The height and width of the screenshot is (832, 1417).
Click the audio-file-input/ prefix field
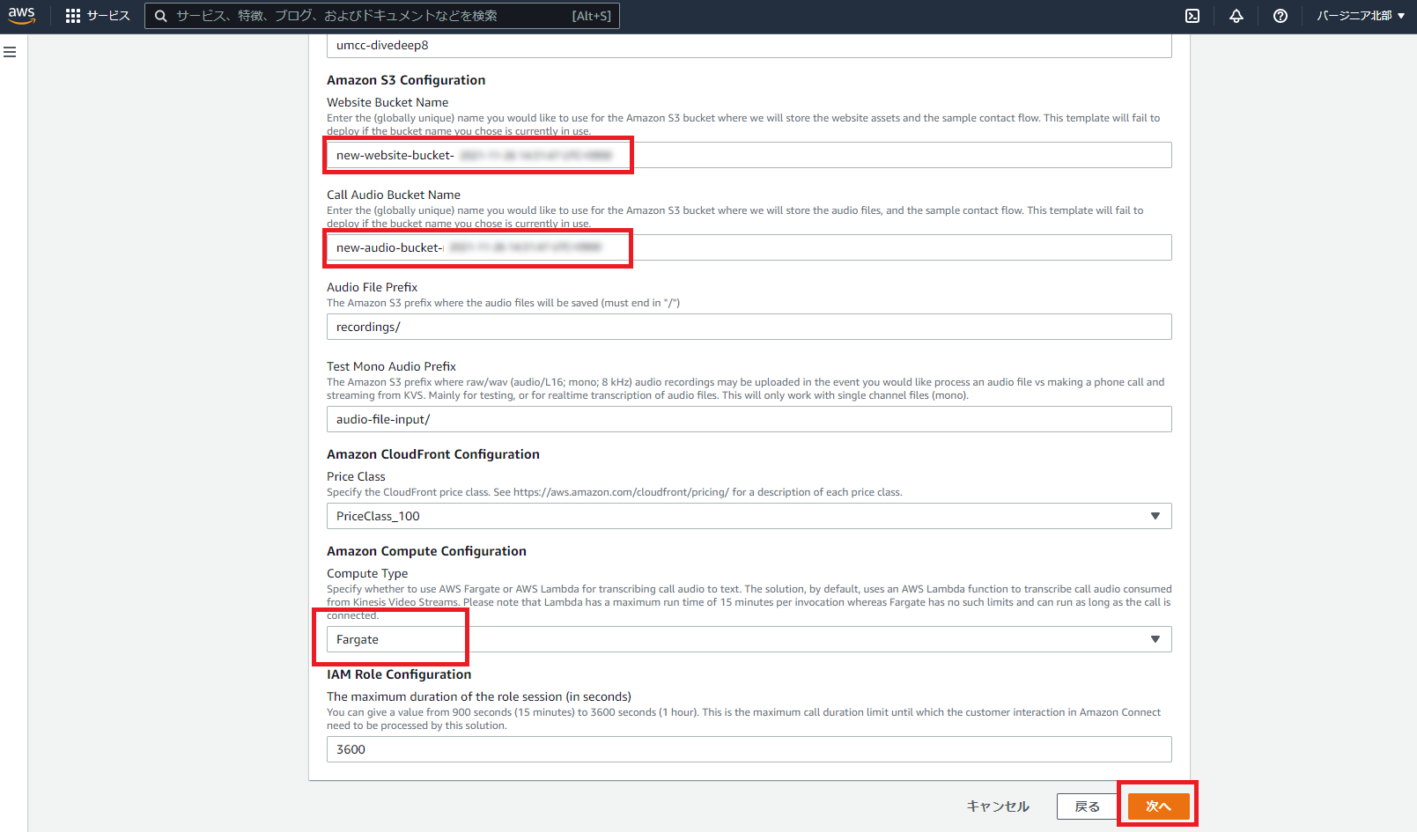(749, 419)
